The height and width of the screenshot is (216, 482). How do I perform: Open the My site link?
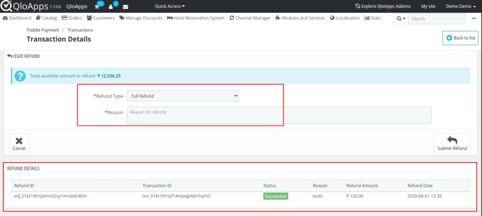pos(428,6)
